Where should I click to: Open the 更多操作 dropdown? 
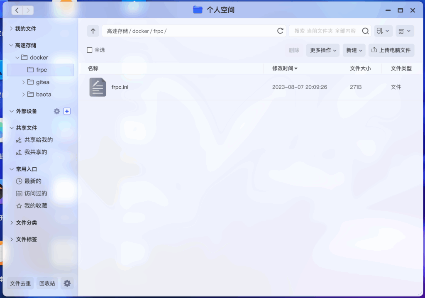click(x=322, y=50)
